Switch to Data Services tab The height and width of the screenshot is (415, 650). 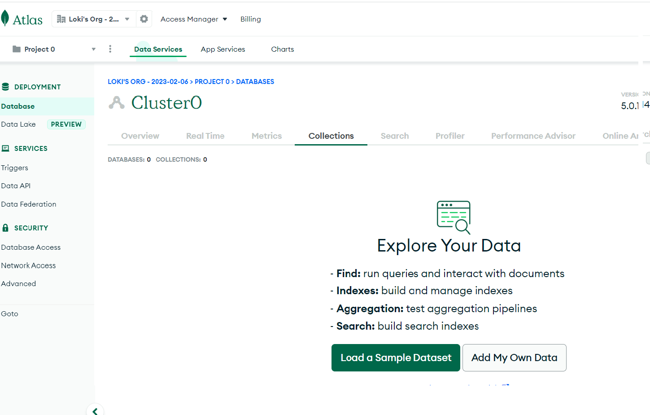tap(158, 49)
